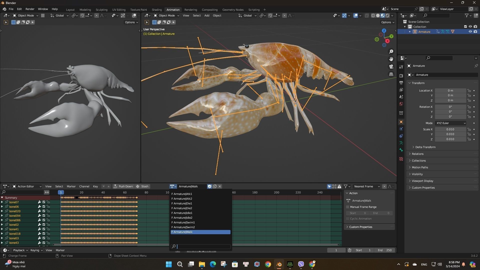Open the Nearest Frame snapping dropdown
The height and width of the screenshot is (270, 480).
(367, 186)
